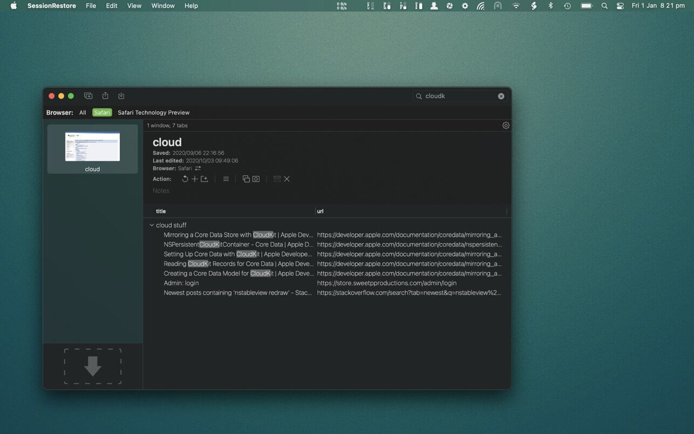The width and height of the screenshot is (694, 434).
Task: Click the screenshot capture icon in Action row
Action: (x=256, y=179)
